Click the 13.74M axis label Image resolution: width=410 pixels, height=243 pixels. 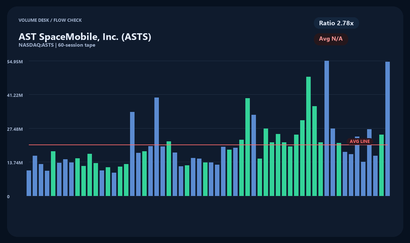pyautogui.click(x=15, y=163)
